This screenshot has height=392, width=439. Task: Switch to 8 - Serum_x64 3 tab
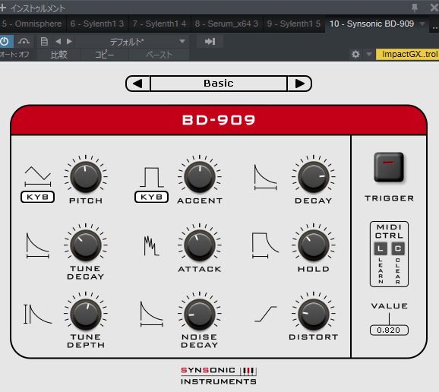coord(226,24)
